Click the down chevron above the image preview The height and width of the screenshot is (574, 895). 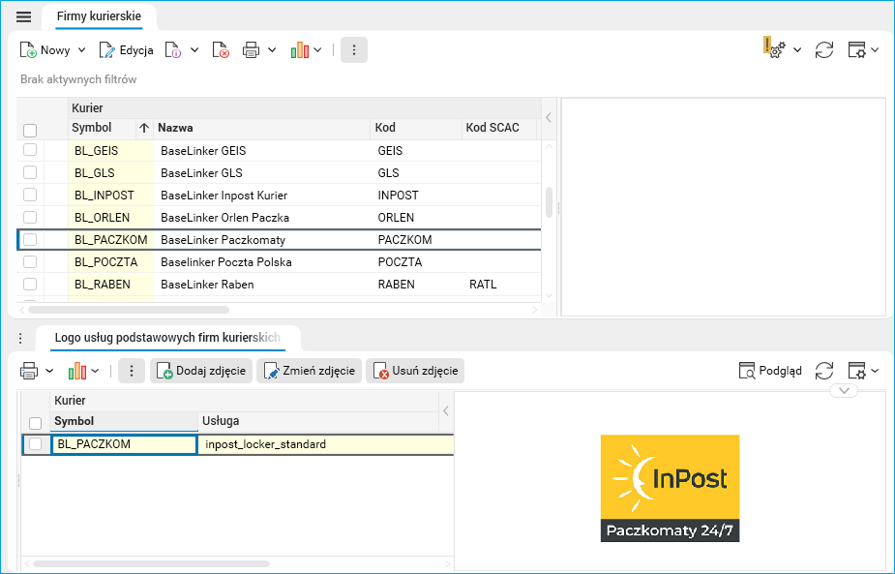click(844, 391)
